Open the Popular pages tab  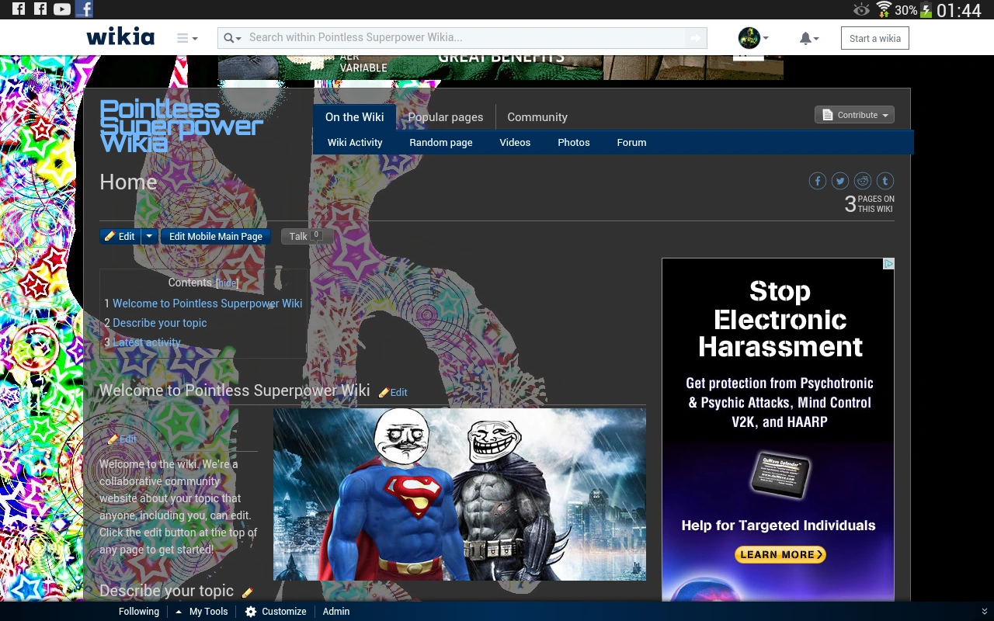[x=446, y=117]
